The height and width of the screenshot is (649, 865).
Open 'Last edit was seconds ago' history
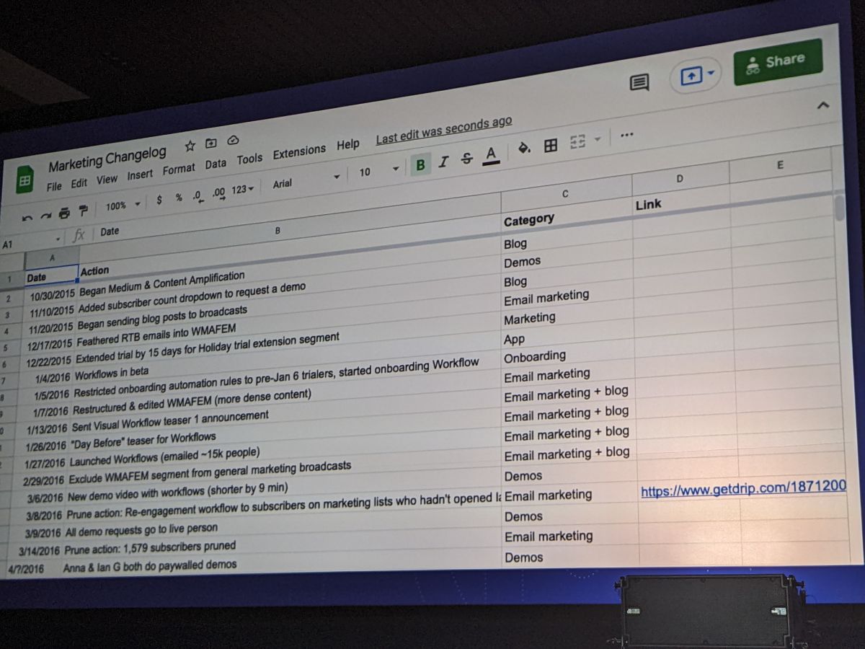[444, 130]
